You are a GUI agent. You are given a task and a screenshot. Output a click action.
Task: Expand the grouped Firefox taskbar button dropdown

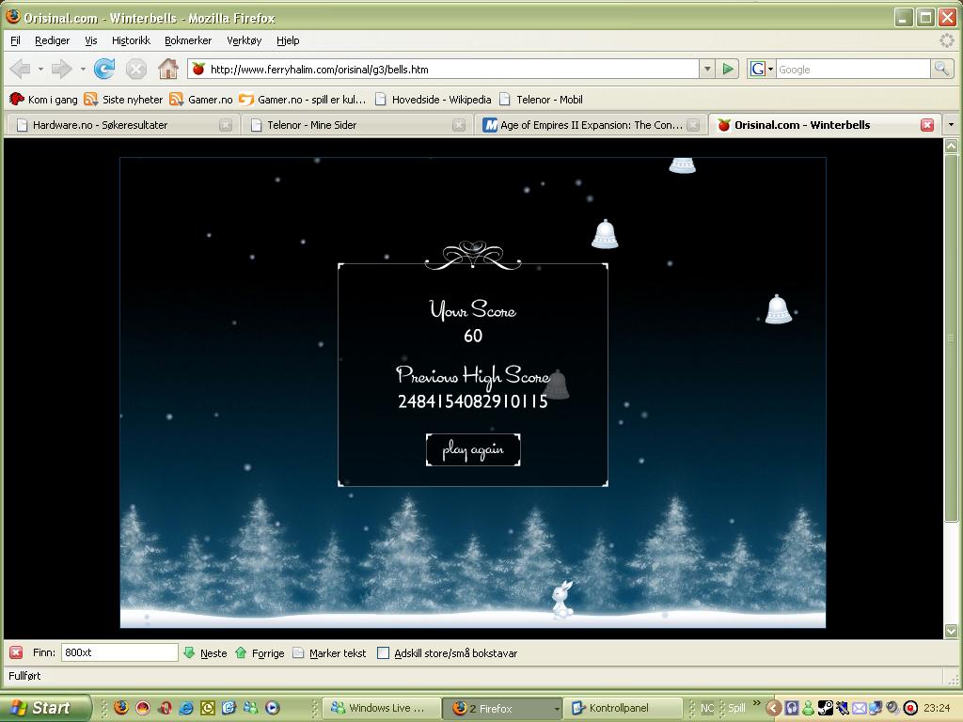[x=557, y=708]
